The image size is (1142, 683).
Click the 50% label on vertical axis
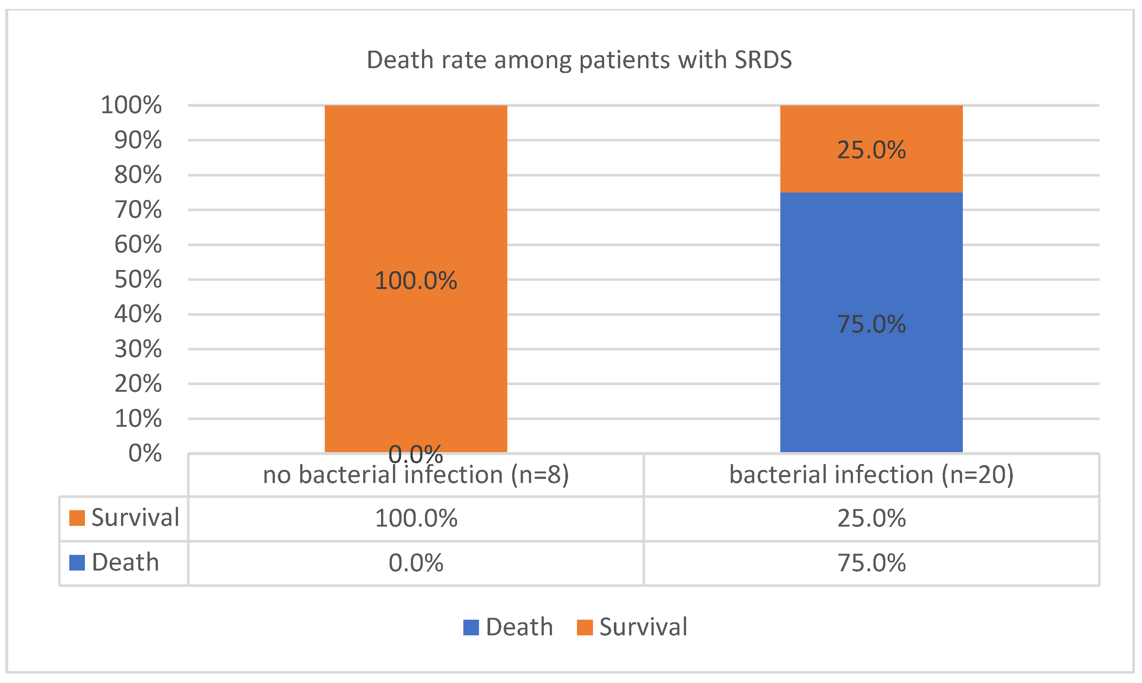pos(138,279)
